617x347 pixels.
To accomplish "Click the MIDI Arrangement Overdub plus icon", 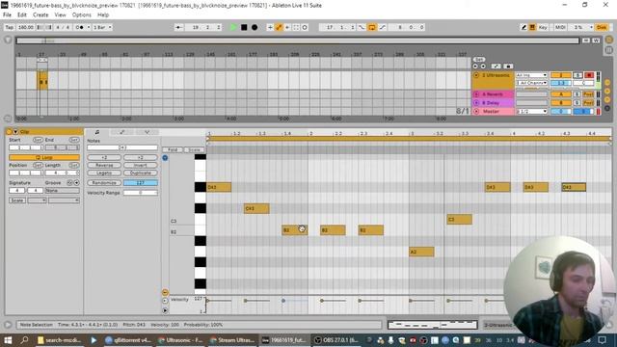I will click(x=270, y=27).
